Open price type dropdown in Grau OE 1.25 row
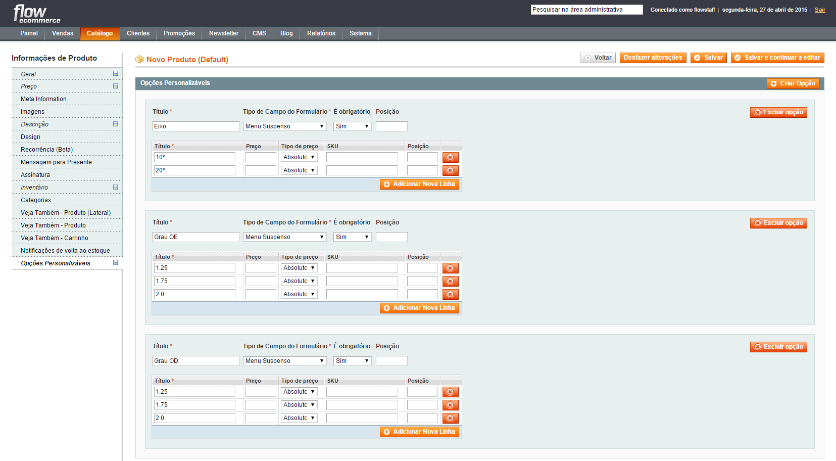836x461 pixels. 299,268
